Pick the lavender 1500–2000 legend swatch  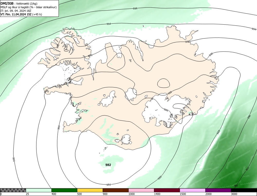(192, 190)
